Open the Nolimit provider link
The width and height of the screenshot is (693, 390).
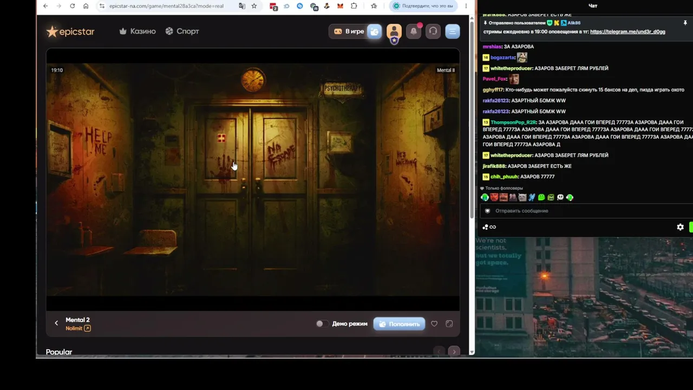(x=78, y=328)
